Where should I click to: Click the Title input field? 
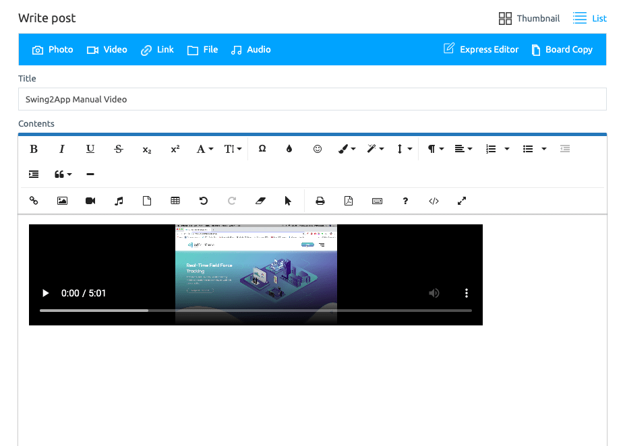(x=312, y=99)
